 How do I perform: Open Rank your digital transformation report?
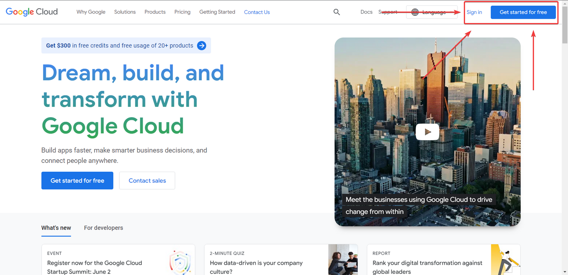tap(444, 260)
